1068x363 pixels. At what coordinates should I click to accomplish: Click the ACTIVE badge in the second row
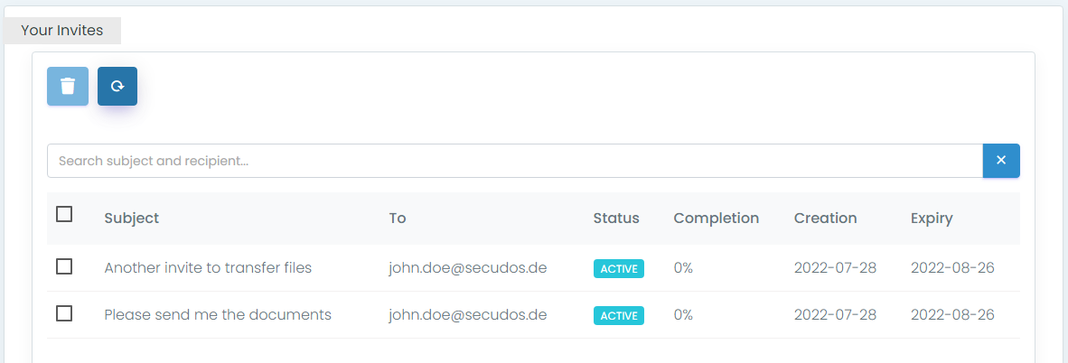point(619,316)
